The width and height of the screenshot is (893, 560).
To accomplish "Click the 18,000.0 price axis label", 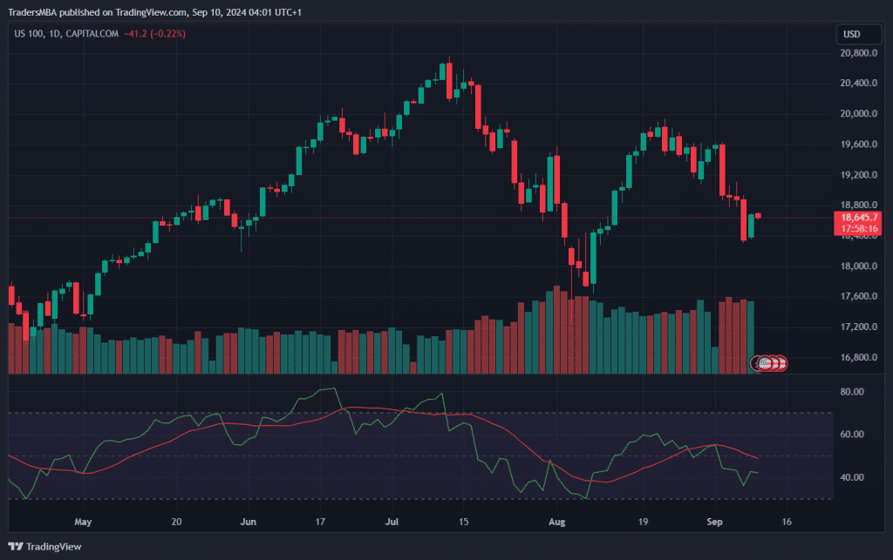I will click(x=857, y=267).
